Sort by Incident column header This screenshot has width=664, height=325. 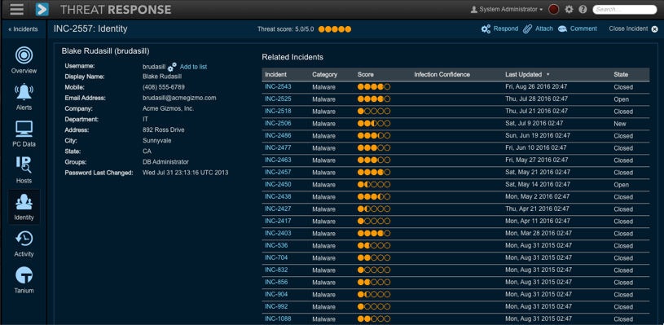pos(275,74)
